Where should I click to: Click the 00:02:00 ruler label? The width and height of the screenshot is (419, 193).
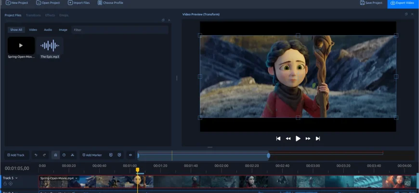coord(221,166)
